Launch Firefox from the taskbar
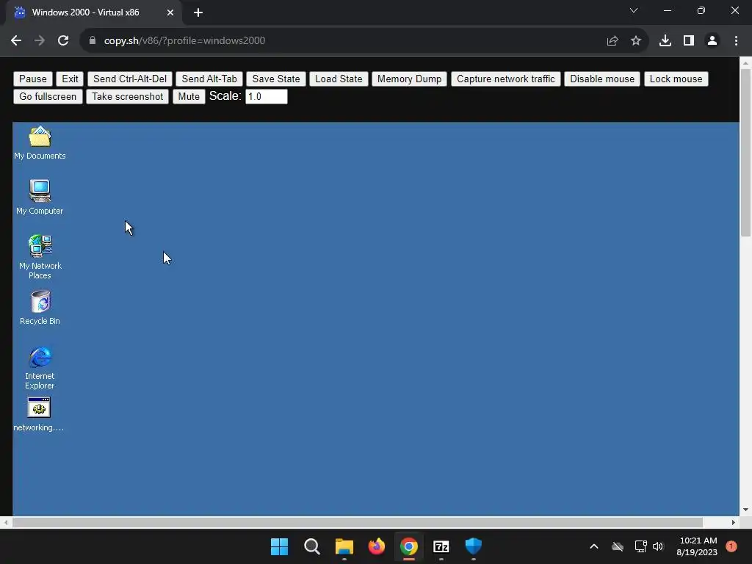 click(x=377, y=546)
